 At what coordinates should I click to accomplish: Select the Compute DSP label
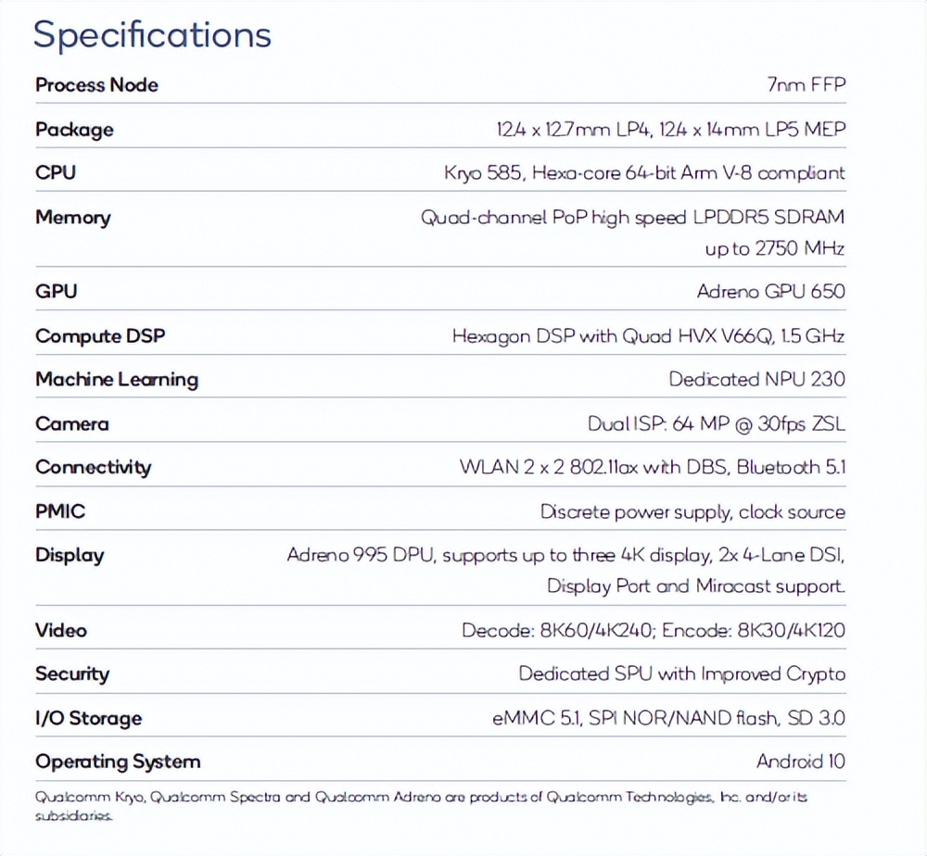coord(100,336)
